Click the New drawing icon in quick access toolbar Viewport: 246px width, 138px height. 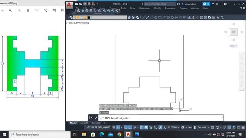point(76,4)
